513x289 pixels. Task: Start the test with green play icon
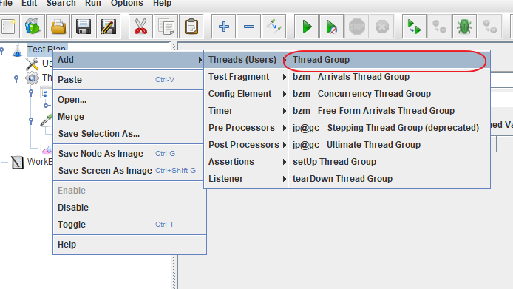pos(307,27)
